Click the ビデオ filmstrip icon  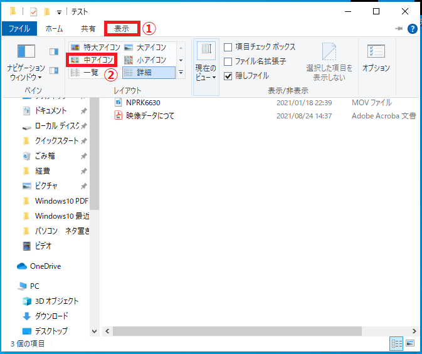26,246
